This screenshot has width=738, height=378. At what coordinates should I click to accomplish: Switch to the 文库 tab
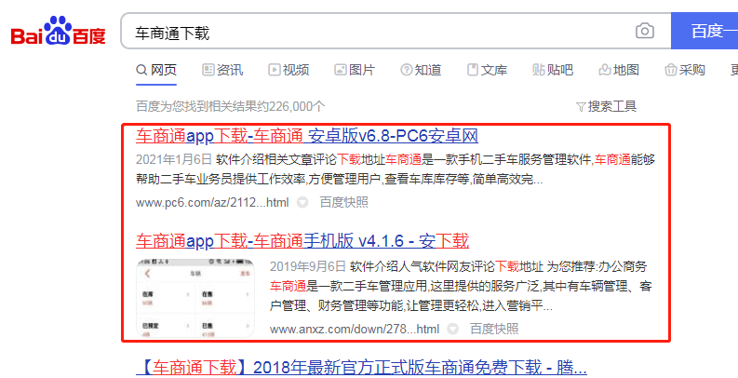click(487, 70)
